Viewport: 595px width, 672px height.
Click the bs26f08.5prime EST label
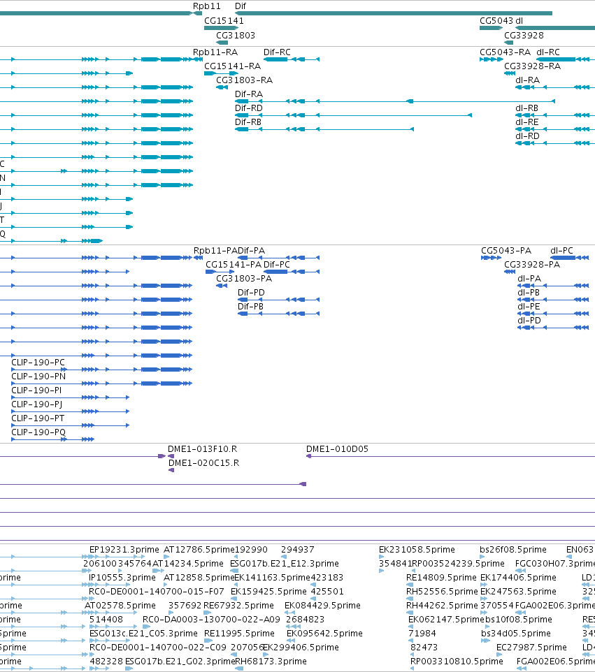[513, 550]
